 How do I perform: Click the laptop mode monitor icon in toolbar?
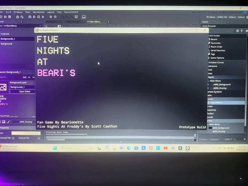[84, 17]
